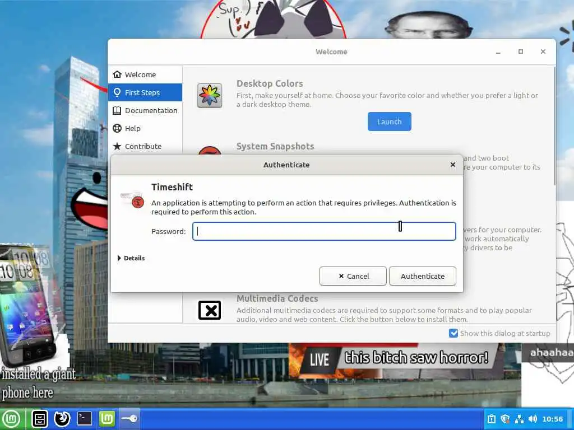Viewport: 574px width, 430px height.
Task: Click the Timeshift icon in Authenticate dialog
Action: pos(132,199)
